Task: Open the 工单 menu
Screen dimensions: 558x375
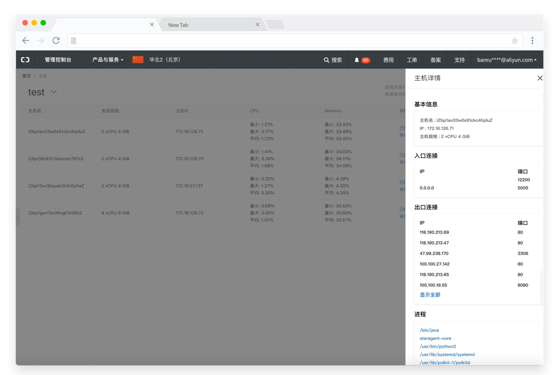Action: (x=412, y=60)
